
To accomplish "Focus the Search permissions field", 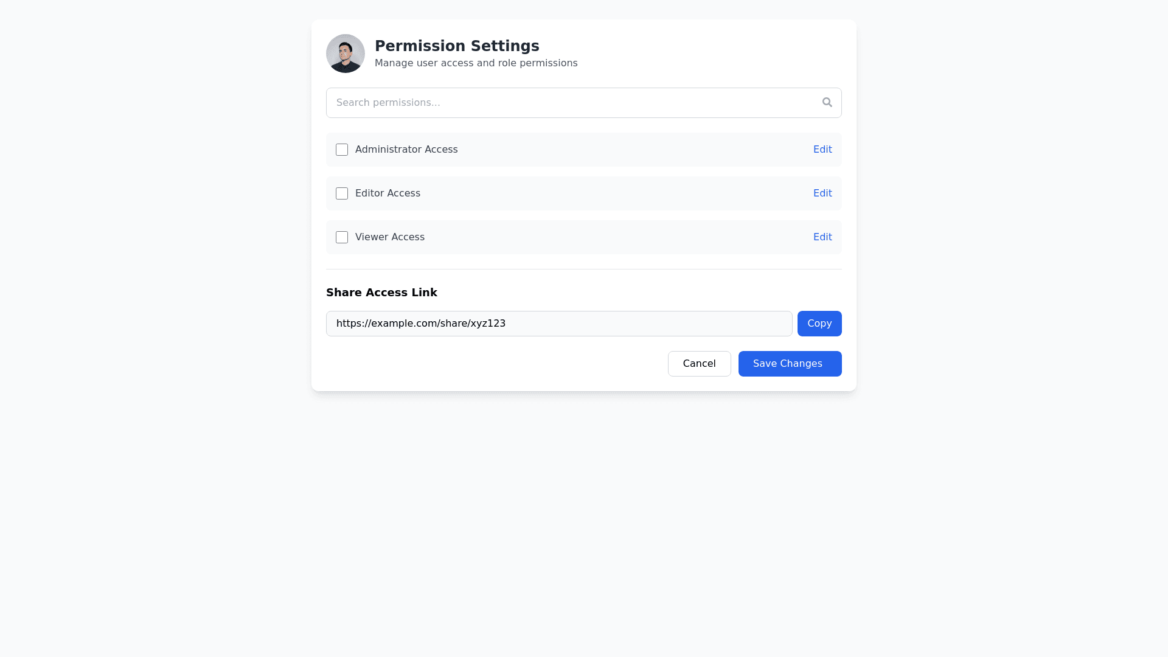I will (x=572, y=103).
